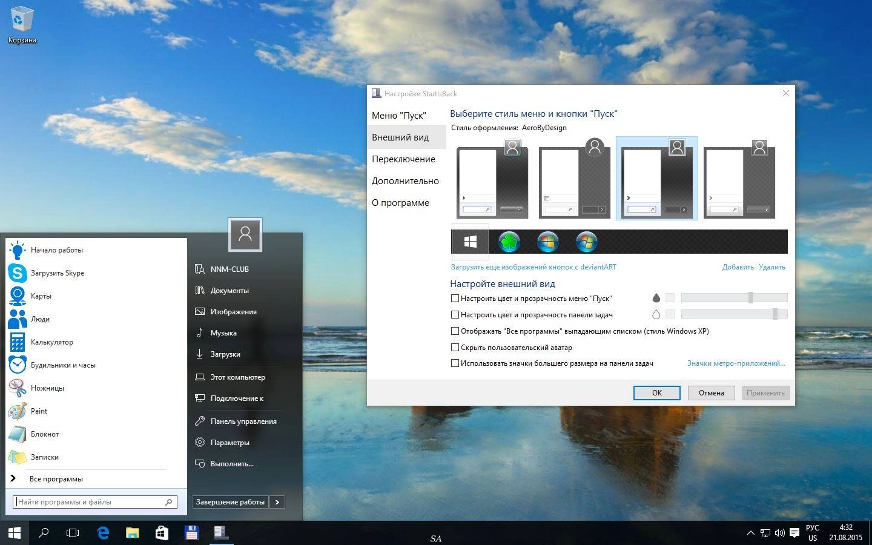Click the floppy disk taskbar icon
Screen dimensions: 872x545
(x=192, y=533)
